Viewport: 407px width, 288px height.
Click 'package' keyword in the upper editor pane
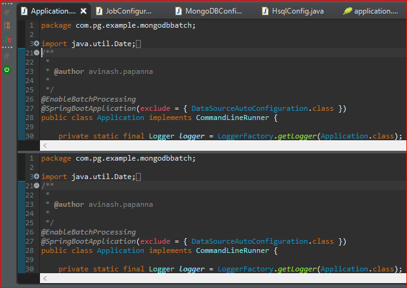coord(56,25)
